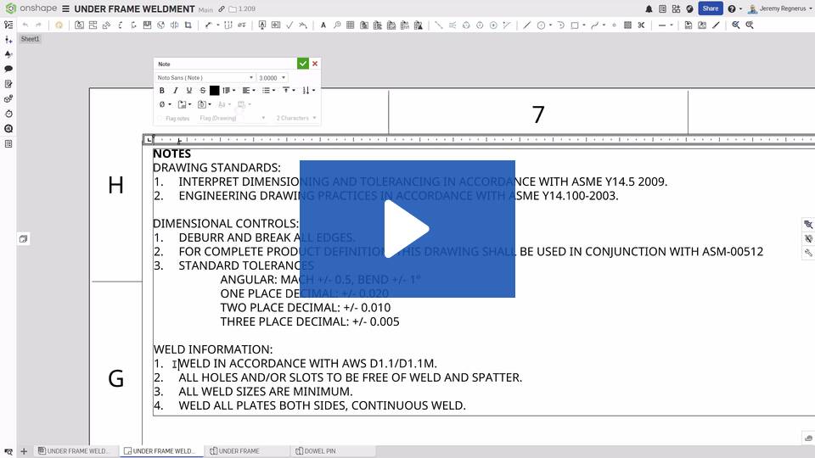Image resolution: width=815 pixels, height=458 pixels.
Task: Click the zoom to window icon
Action: pos(750,25)
